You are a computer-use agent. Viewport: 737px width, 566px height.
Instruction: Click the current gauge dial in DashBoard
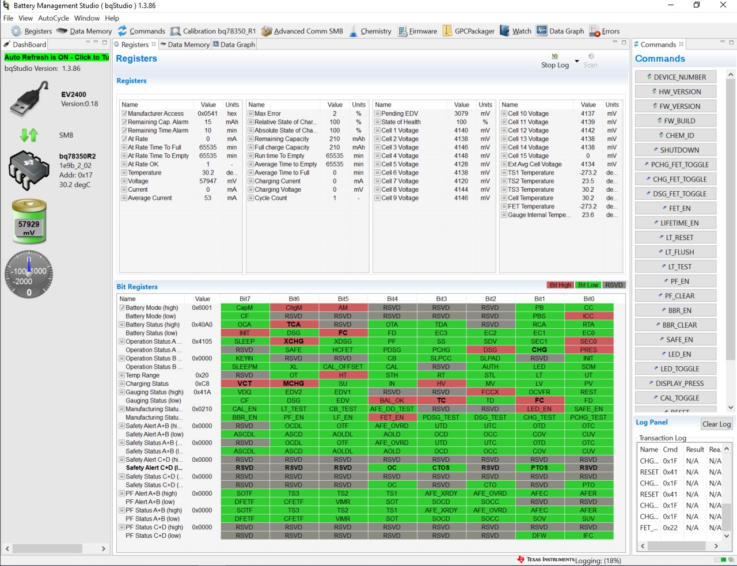tap(29, 275)
